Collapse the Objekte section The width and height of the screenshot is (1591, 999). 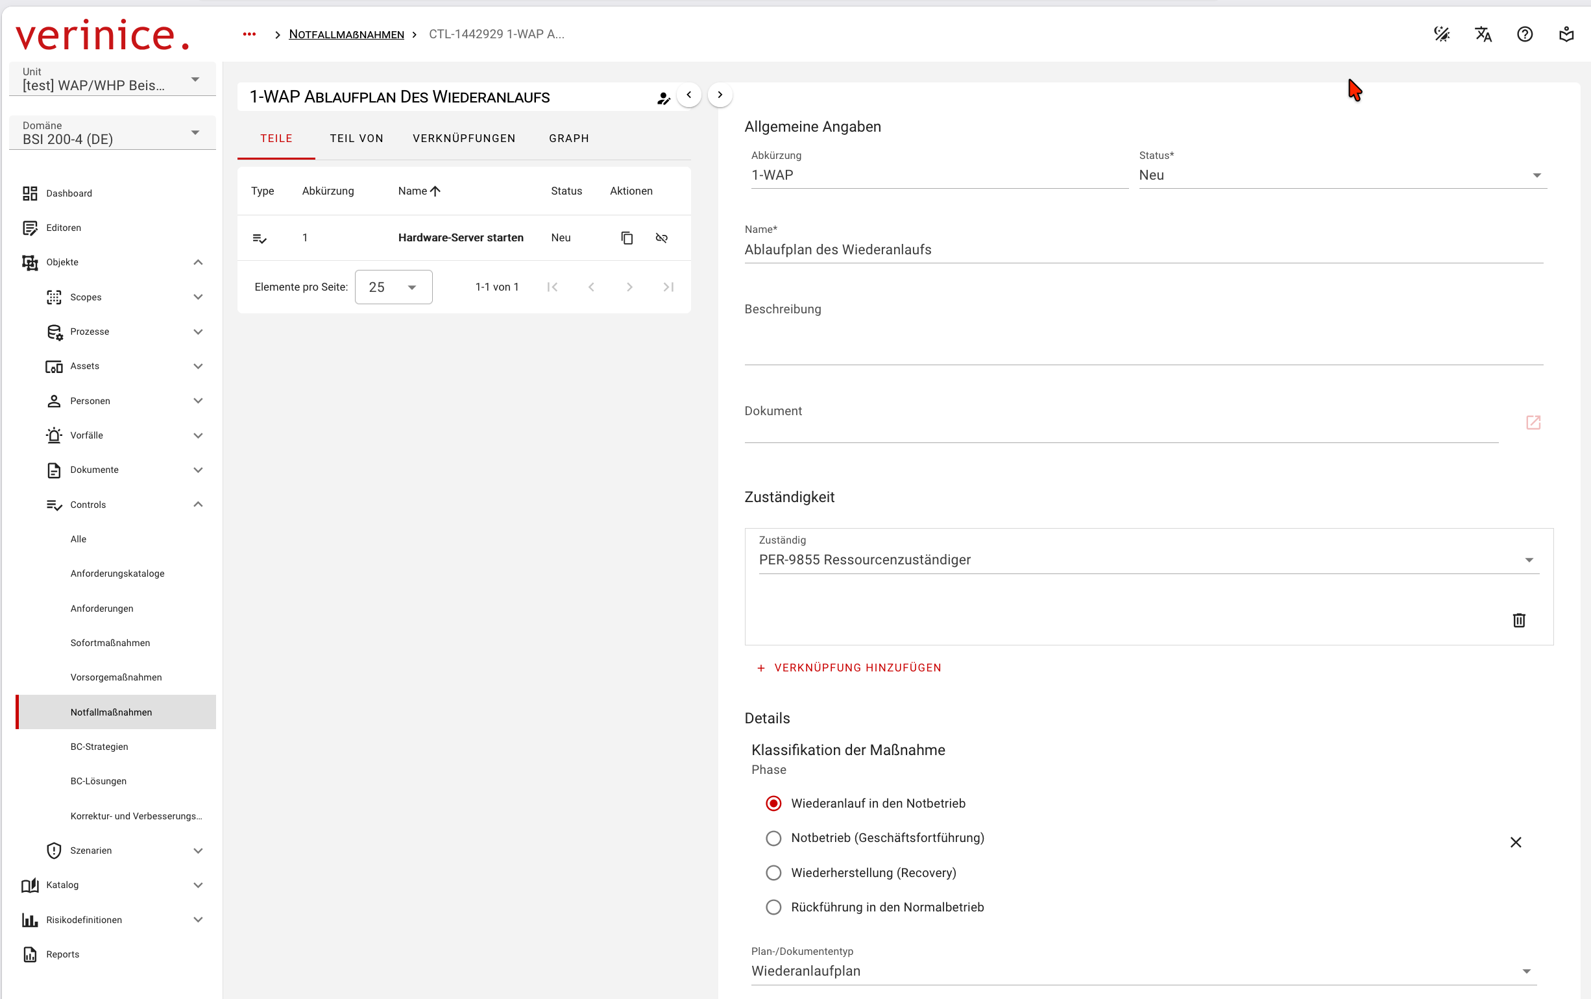197,262
